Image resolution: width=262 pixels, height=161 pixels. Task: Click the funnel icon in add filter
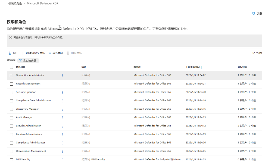[x=20, y=61]
